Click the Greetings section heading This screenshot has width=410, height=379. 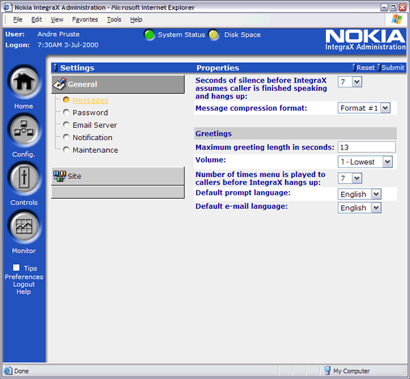point(214,134)
